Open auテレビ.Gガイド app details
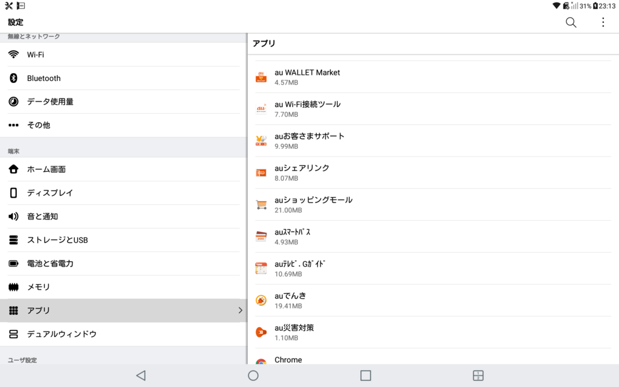Screen dimensions: 619x387 (433, 268)
